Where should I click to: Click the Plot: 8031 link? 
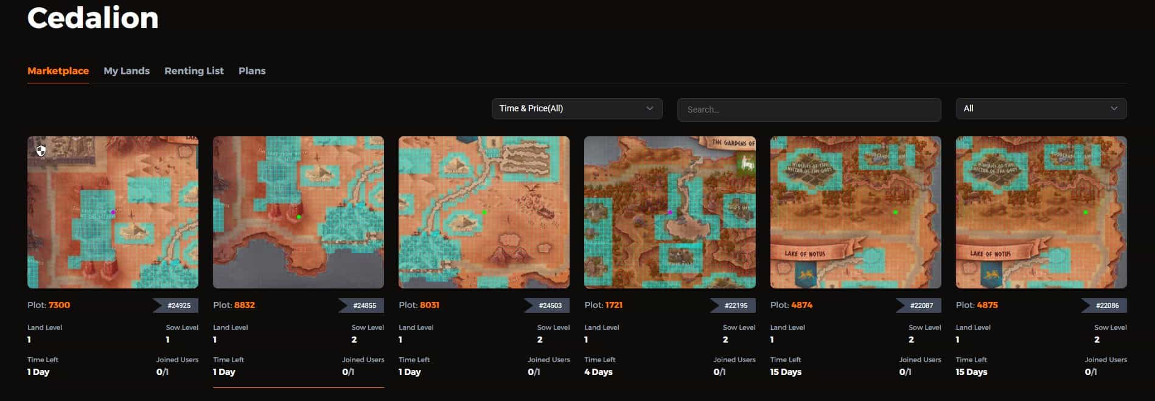(x=419, y=305)
